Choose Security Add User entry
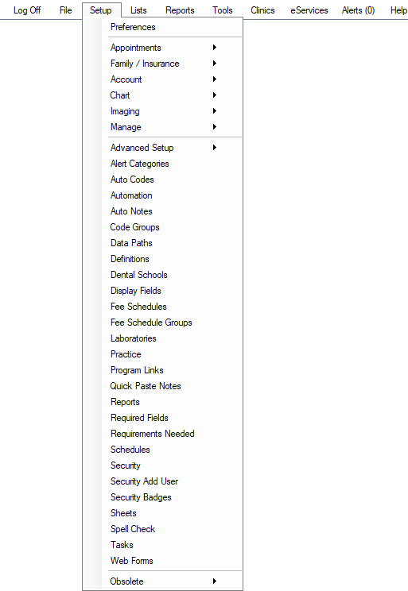The image size is (408, 591). pyautogui.click(x=162, y=481)
